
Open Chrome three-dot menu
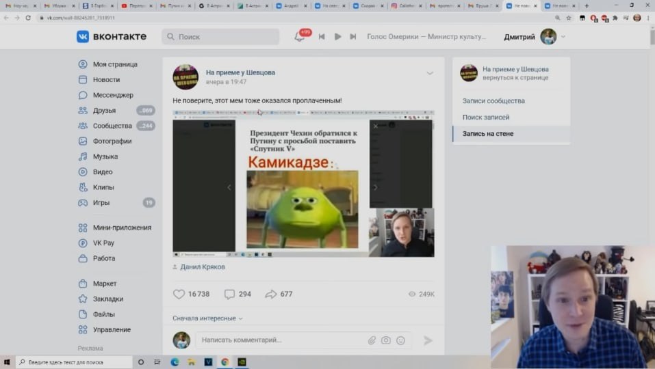648,18
